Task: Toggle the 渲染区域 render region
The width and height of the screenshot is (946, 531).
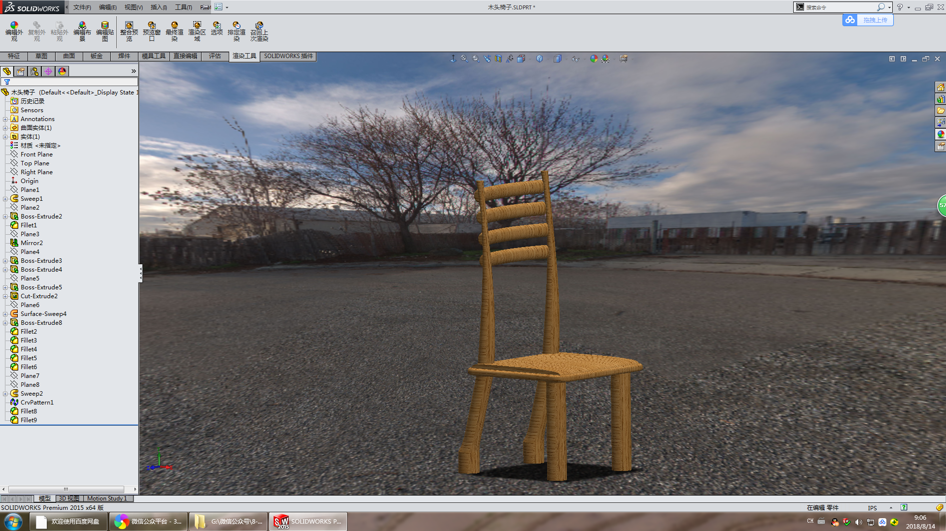Action: [197, 31]
